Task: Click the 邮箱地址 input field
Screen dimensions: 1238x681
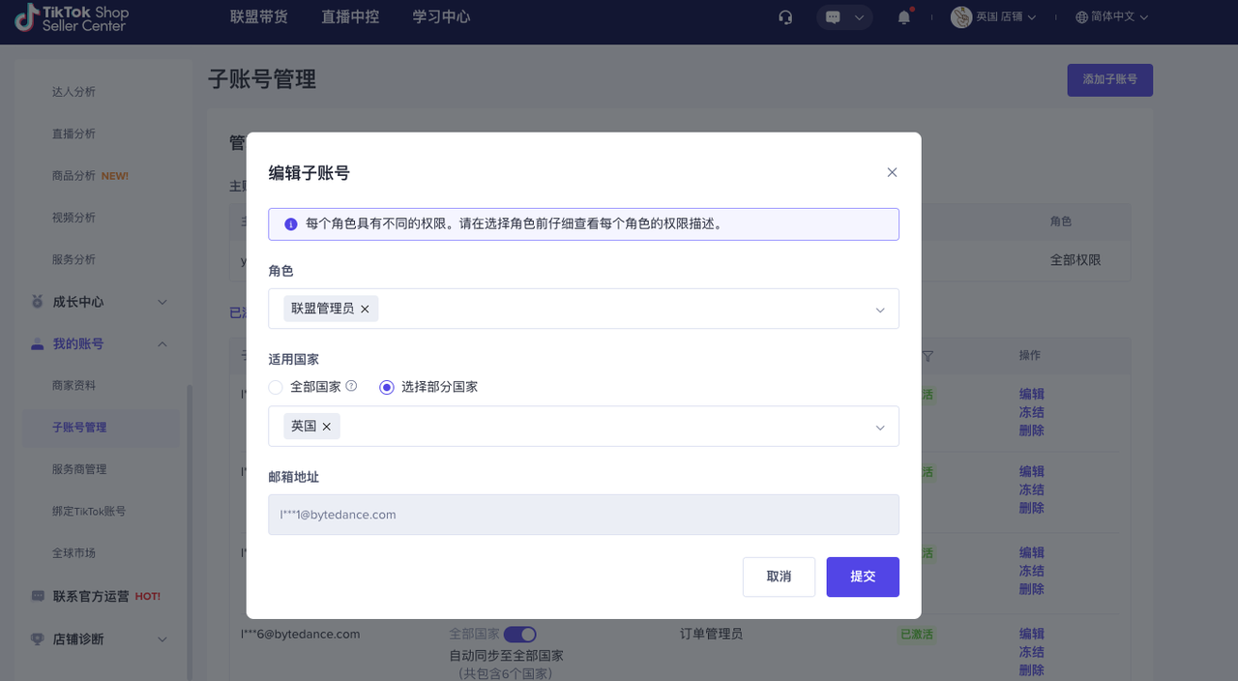Action: point(583,515)
